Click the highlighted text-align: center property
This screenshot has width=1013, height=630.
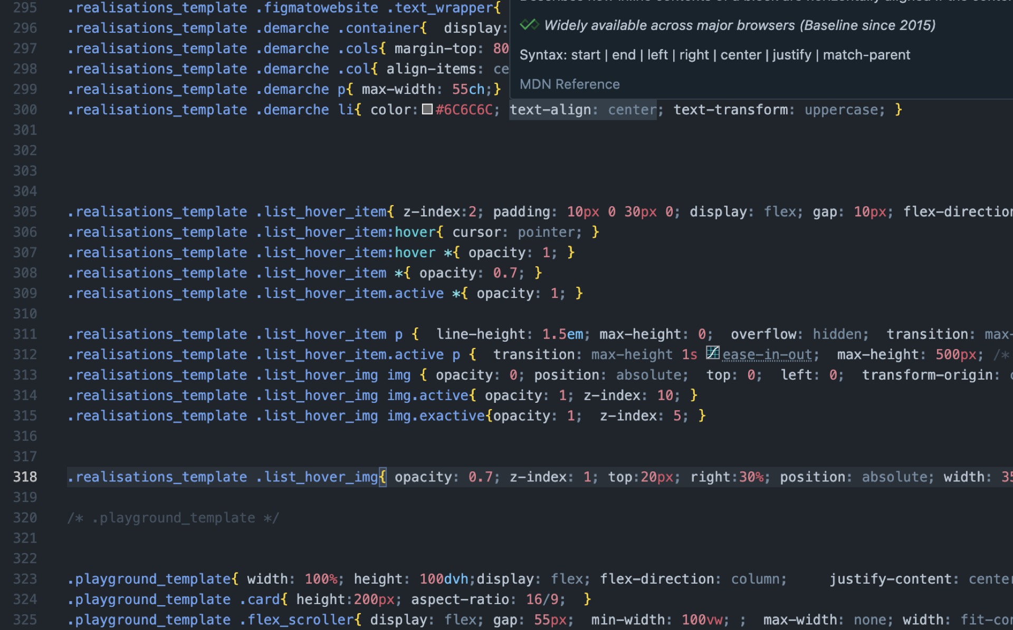click(582, 110)
